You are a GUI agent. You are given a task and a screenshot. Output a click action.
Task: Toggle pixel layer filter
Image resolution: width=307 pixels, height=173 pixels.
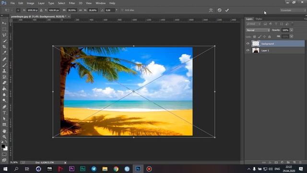(265, 24)
